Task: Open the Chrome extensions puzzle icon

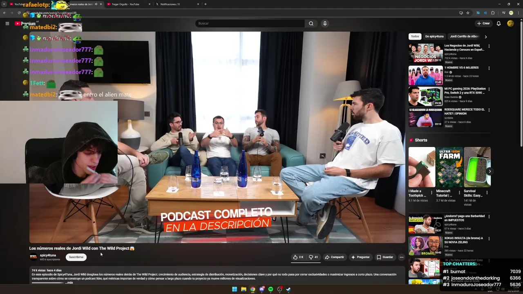Action: (x=493, y=13)
